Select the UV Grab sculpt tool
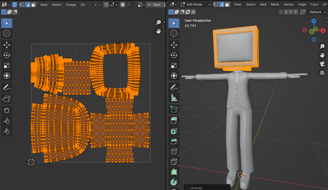328x190 pixels. [x=7, y=110]
